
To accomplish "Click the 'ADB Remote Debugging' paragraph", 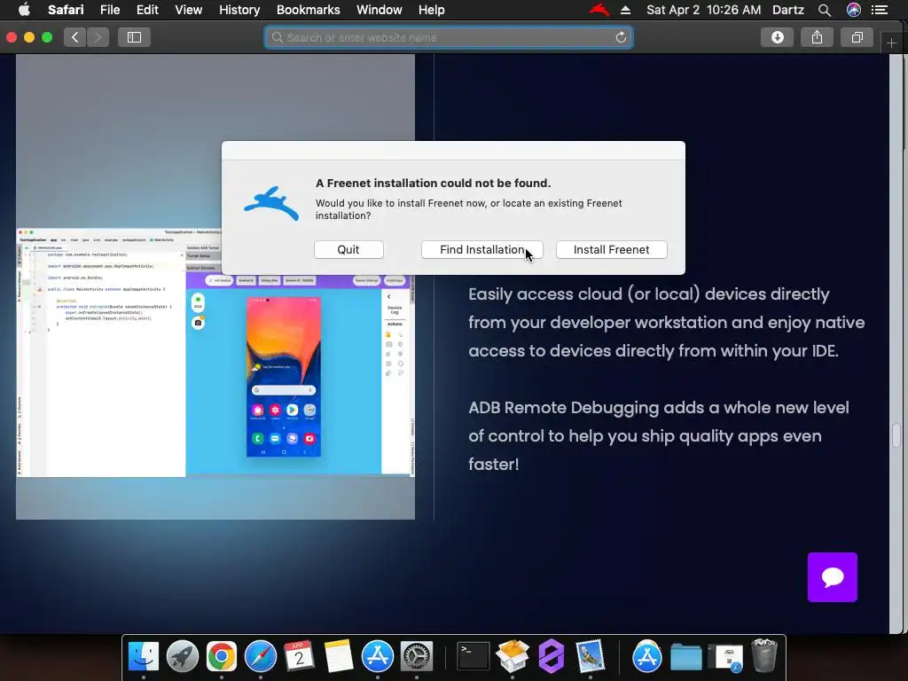I will click(x=659, y=435).
